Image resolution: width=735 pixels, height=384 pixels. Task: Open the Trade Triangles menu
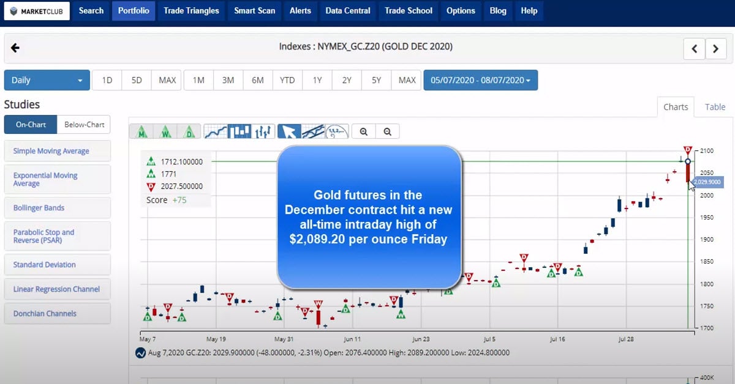click(191, 10)
